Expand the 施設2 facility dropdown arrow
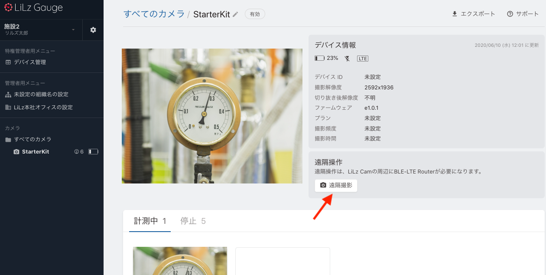 pyautogui.click(x=73, y=29)
